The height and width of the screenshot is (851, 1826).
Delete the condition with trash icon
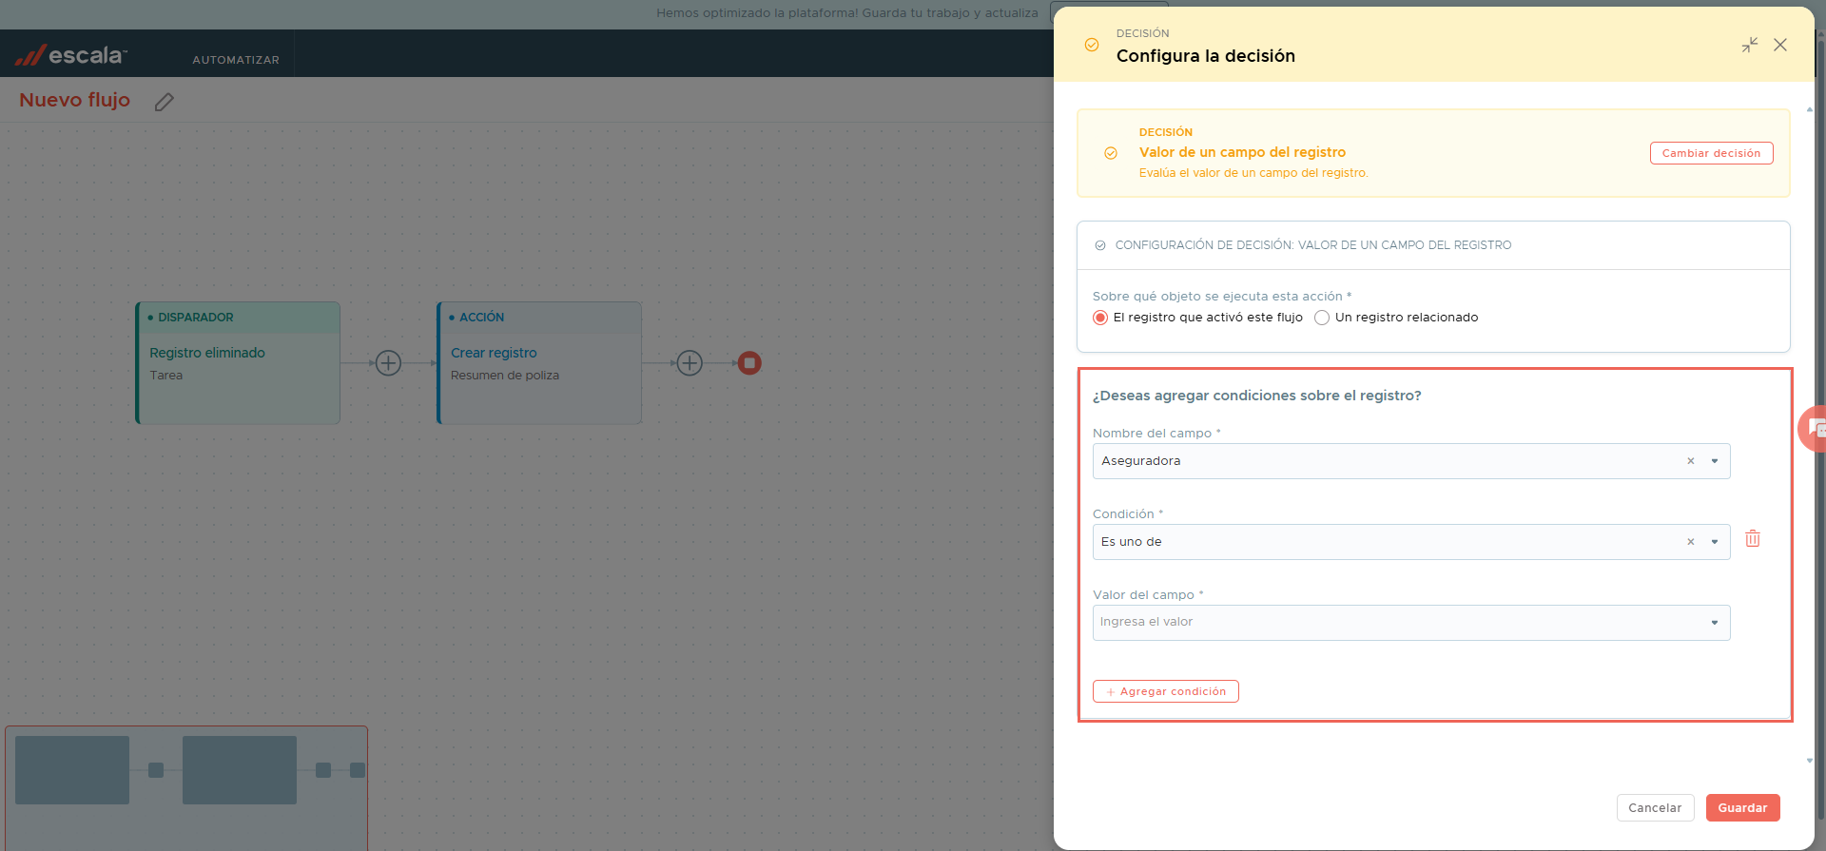point(1753,539)
